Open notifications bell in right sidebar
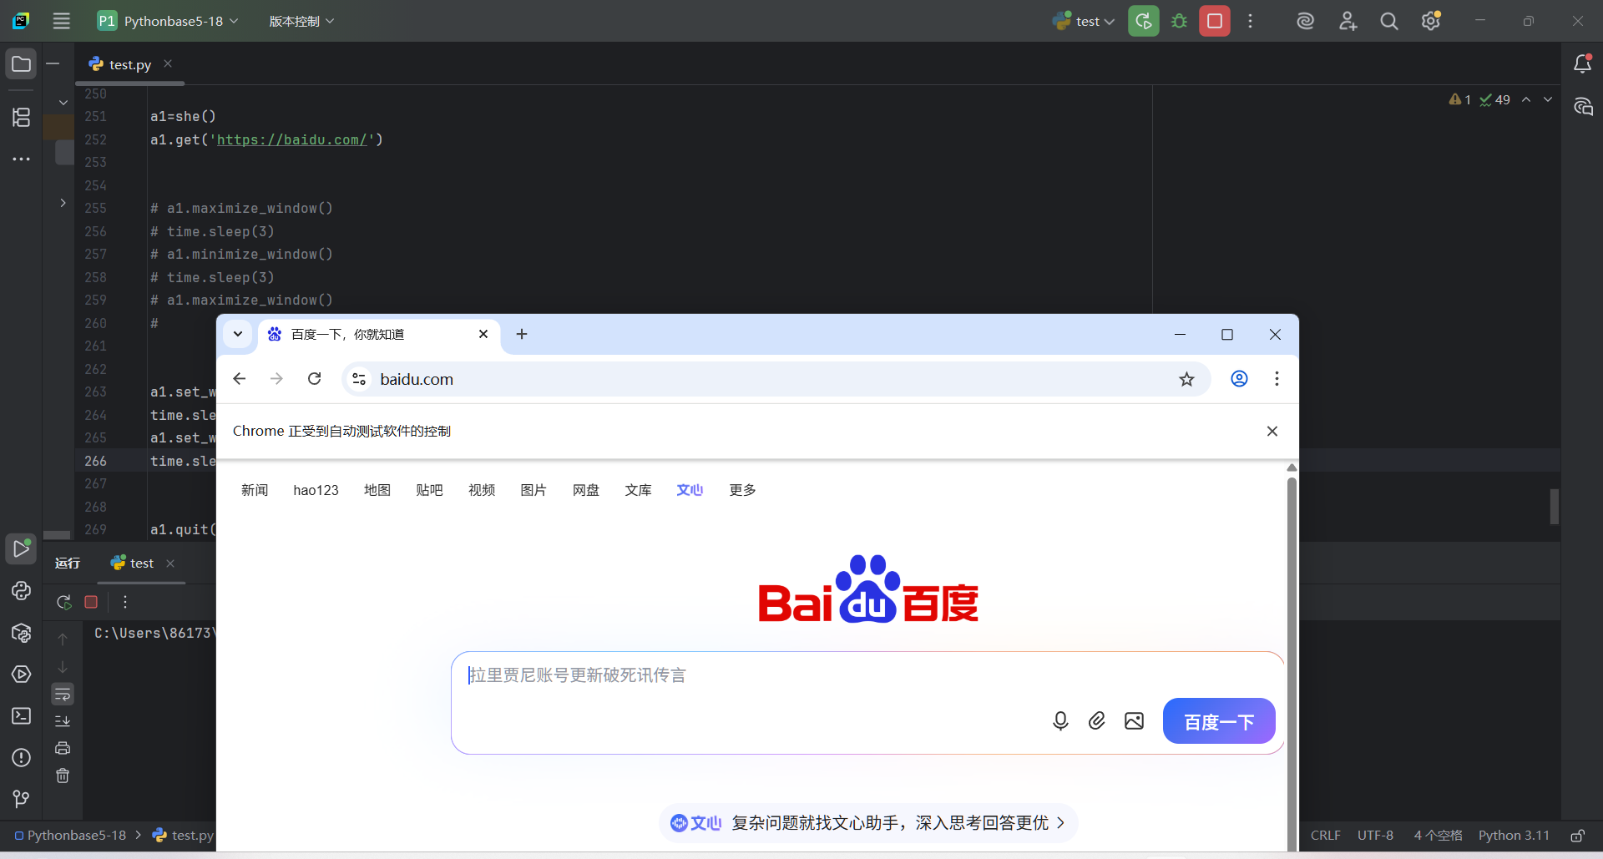This screenshot has width=1603, height=859. coord(1583,63)
